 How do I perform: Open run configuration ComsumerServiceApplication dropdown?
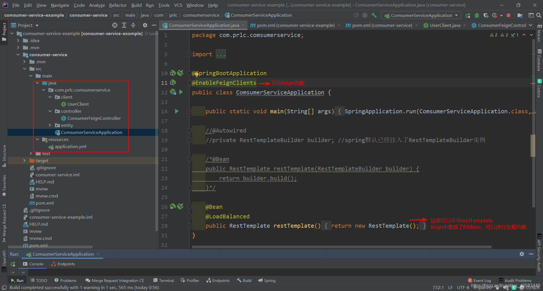(421, 15)
